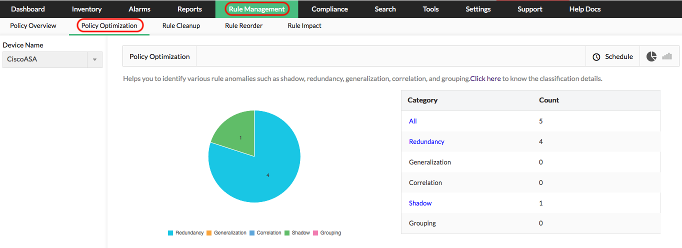Open the All category link
The width and height of the screenshot is (682, 248).
click(x=412, y=121)
